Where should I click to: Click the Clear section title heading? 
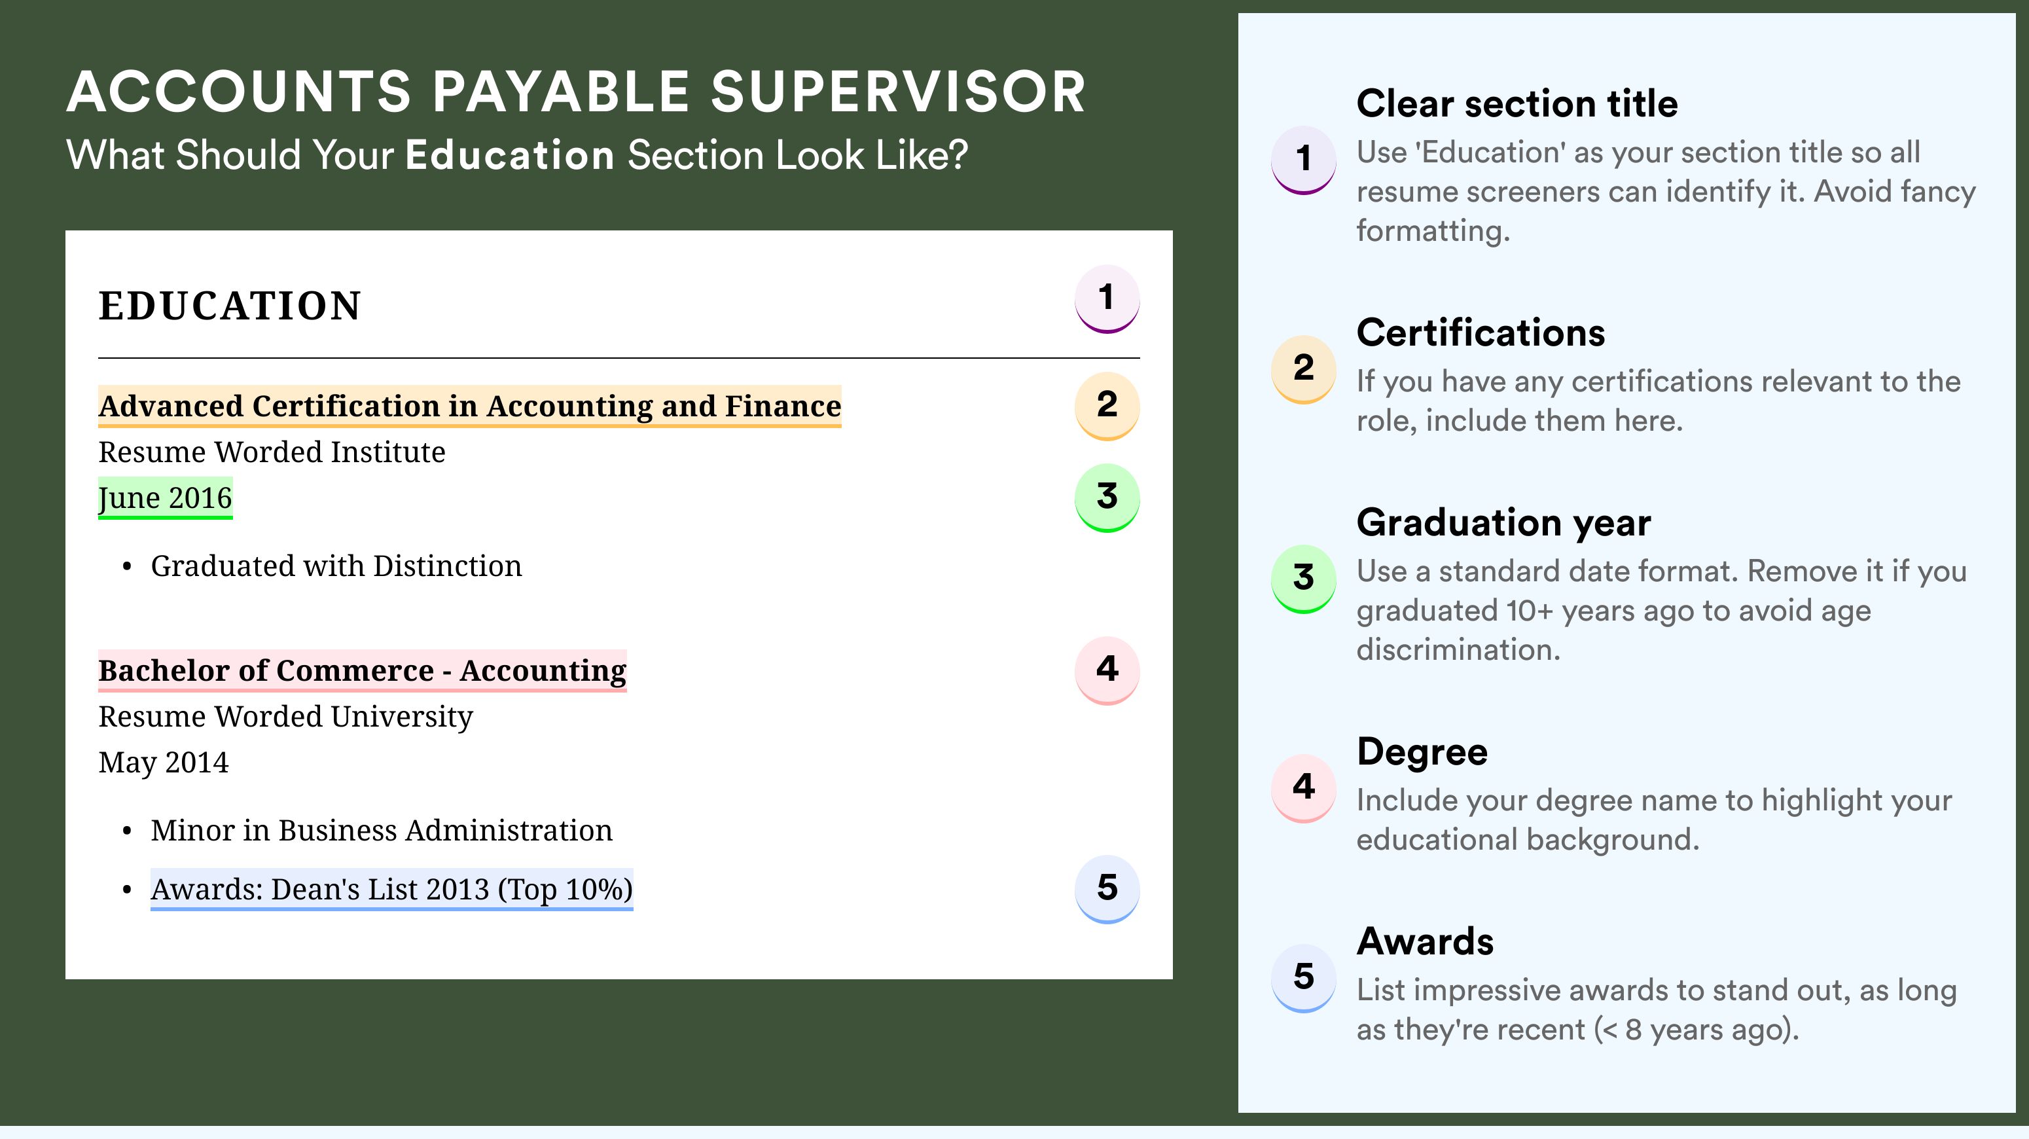tap(1517, 104)
